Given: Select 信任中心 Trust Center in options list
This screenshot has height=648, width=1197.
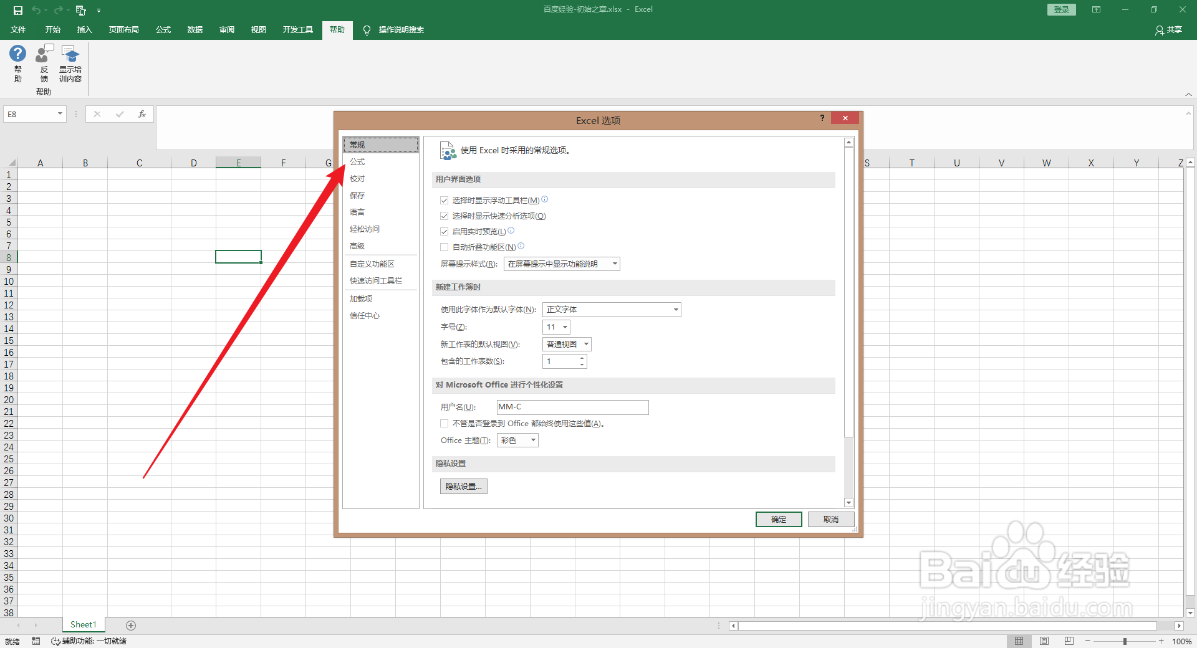Looking at the screenshot, I should [381, 316].
